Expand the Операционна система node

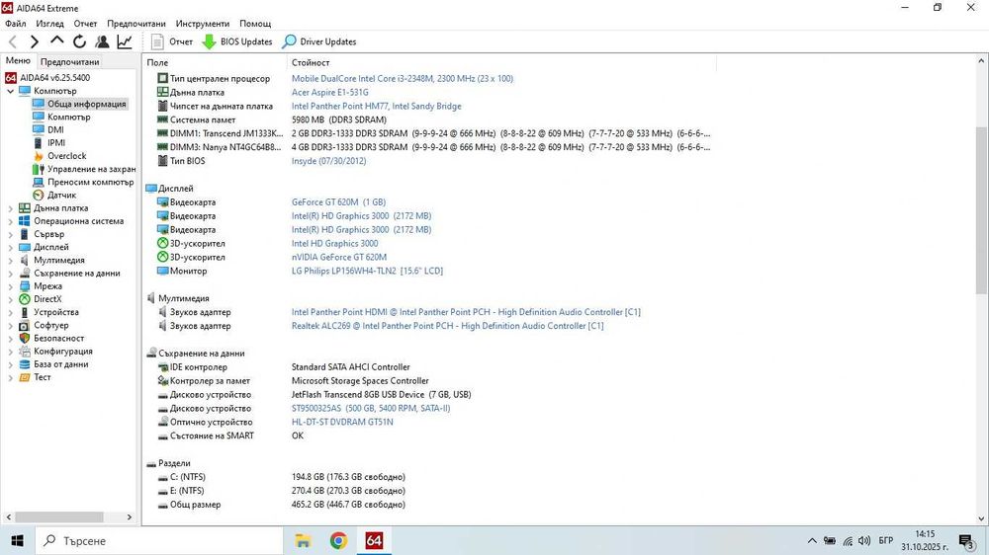click(x=10, y=221)
